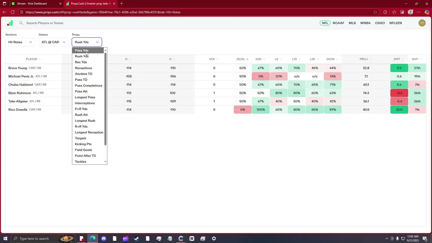This screenshot has width=432, height=243.
Task: Sort by the 25/26 column
Action: coord(242,59)
